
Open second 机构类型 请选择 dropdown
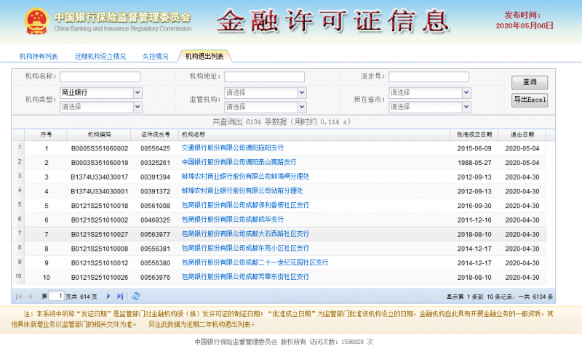[x=137, y=107]
